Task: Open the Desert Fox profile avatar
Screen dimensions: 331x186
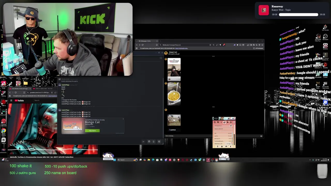Action: [166, 53]
